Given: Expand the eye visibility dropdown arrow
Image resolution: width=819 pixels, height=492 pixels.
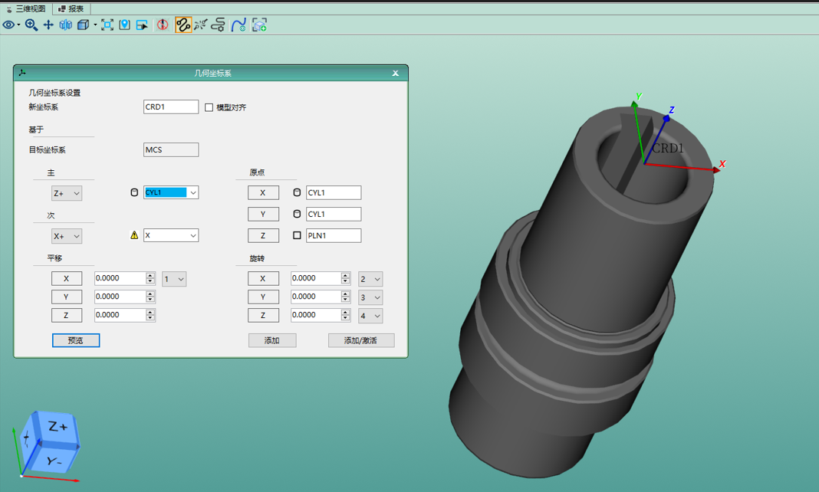Looking at the screenshot, I should [x=19, y=25].
